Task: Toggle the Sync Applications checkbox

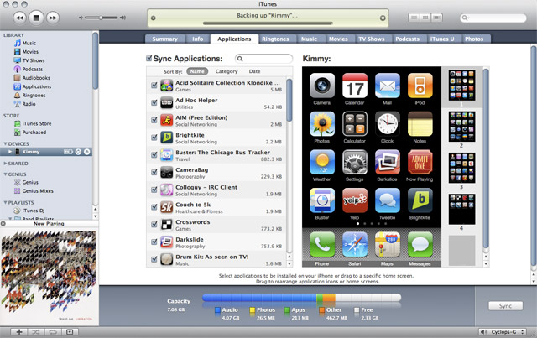Action: (149, 58)
